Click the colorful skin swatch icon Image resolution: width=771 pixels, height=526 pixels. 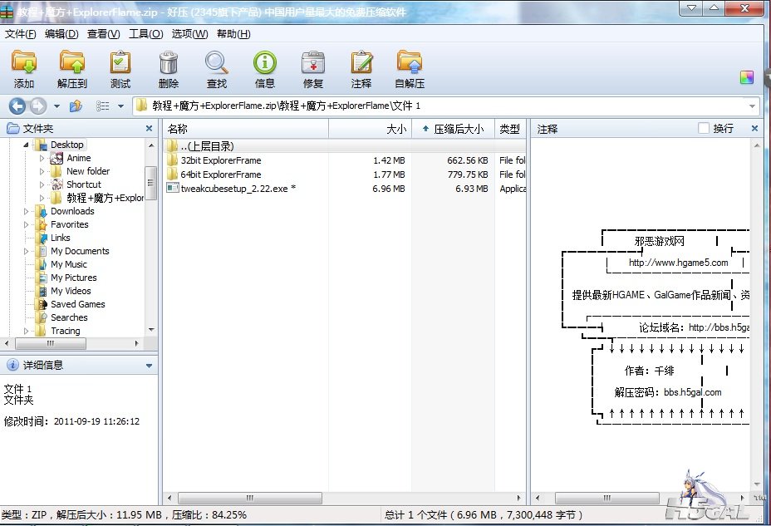click(746, 77)
